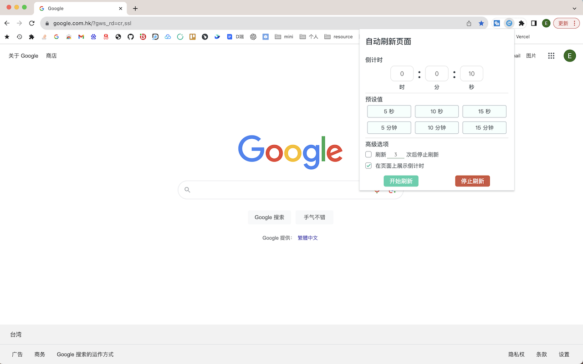This screenshot has height=364, width=583.
Task: Click the share page icon in address bar
Action: [469, 23]
